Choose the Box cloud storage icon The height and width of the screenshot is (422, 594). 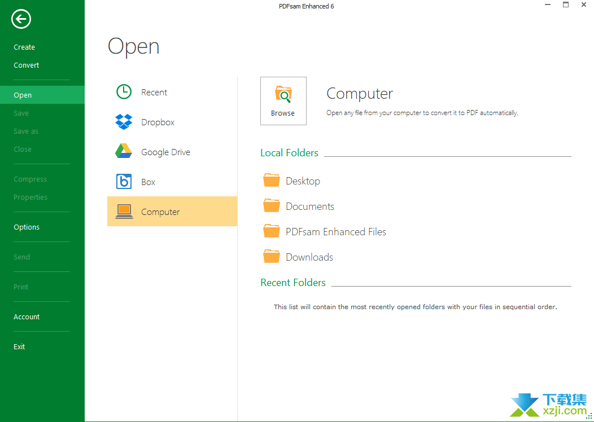(x=124, y=182)
